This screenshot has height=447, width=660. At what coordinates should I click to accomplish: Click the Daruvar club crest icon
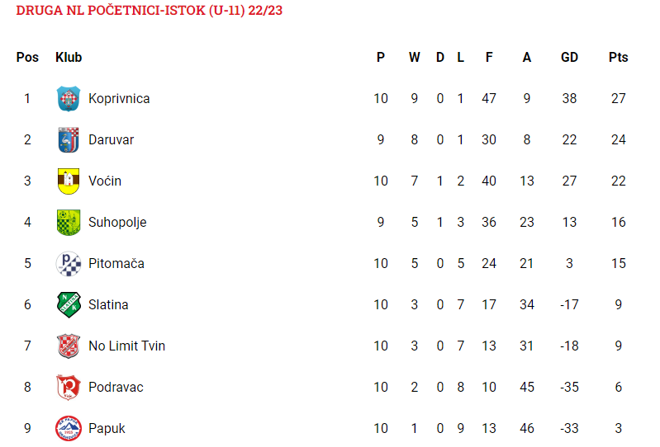point(69,140)
